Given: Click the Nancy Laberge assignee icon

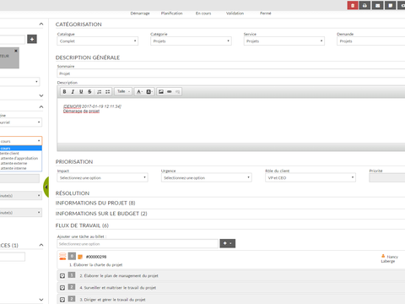Looking at the screenshot, I should (383, 256).
